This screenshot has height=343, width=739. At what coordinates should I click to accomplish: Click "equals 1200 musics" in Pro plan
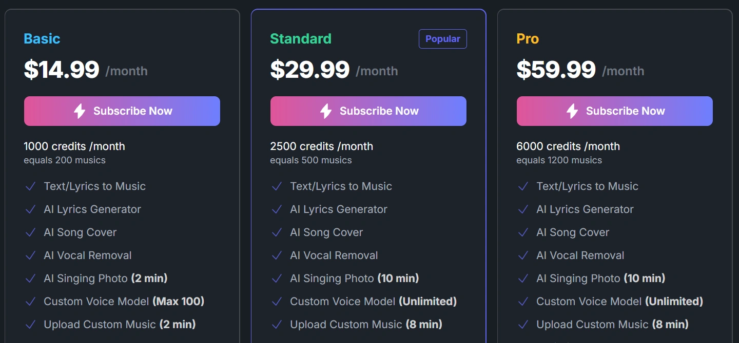559,160
